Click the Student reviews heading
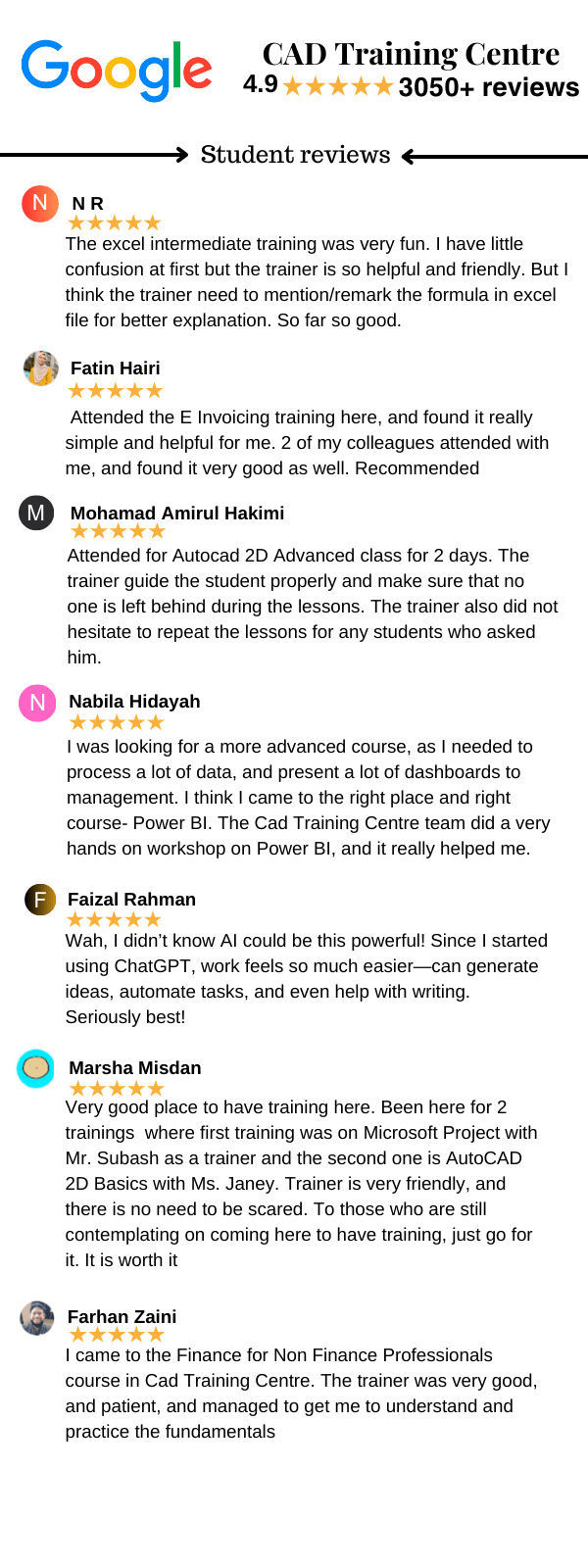The width and height of the screenshot is (588, 1568). click(x=295, y=155)
